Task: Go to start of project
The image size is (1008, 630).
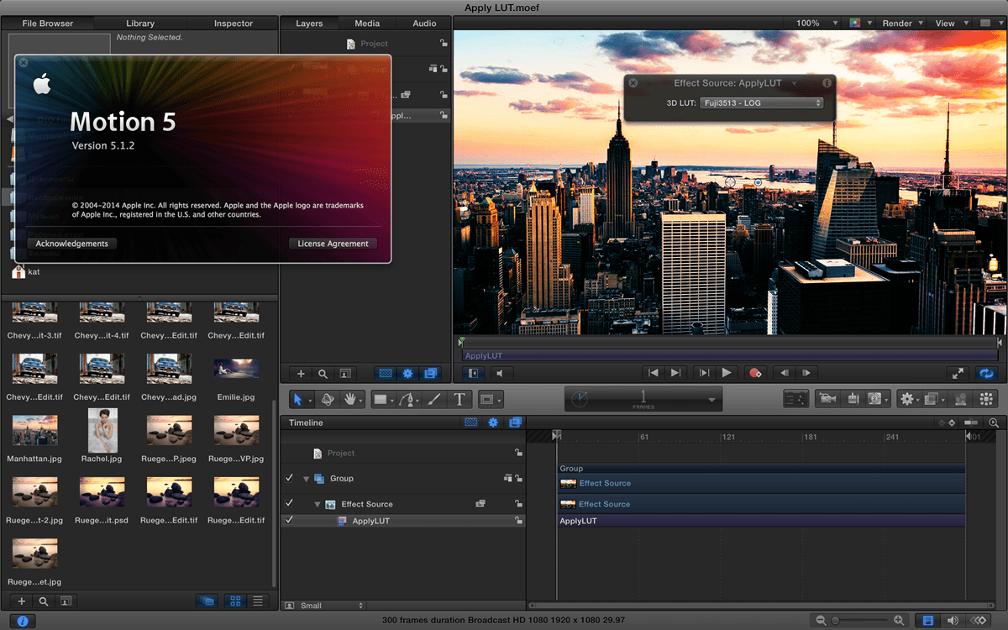Action: pos(652,373)
